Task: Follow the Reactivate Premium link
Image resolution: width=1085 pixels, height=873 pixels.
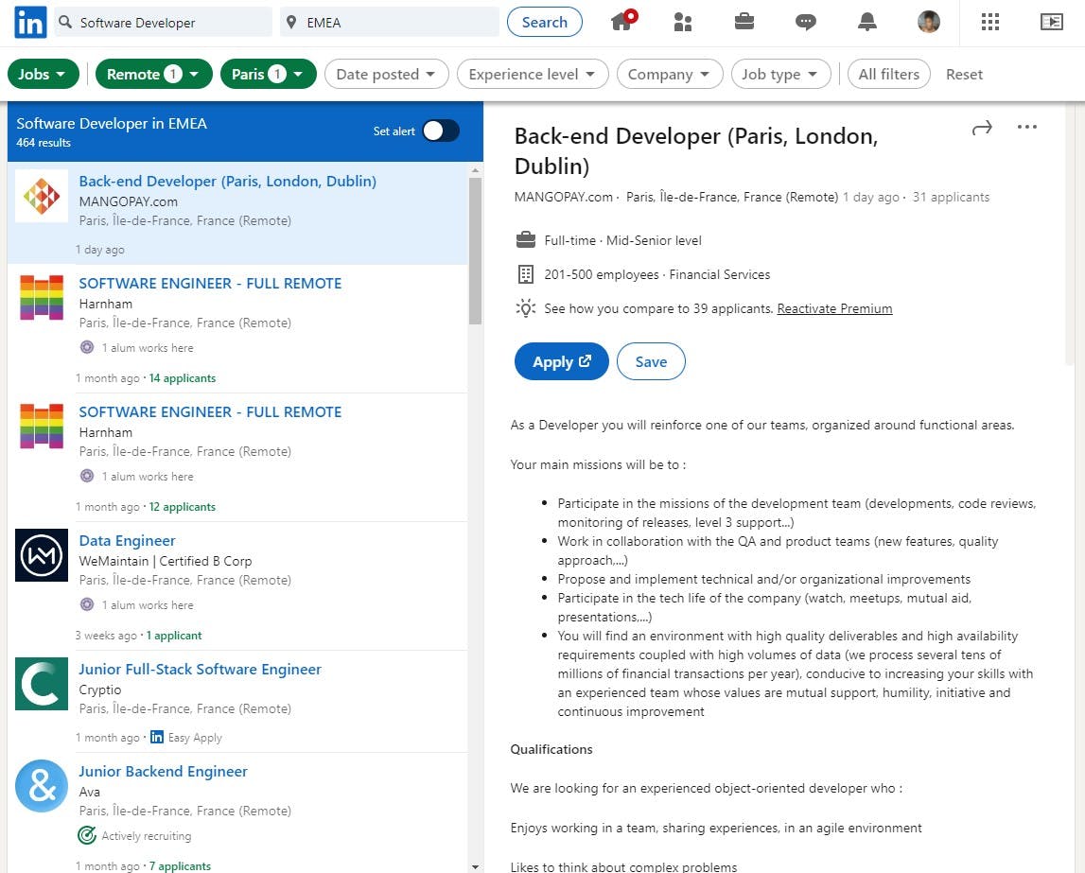Action: point(834,308)
